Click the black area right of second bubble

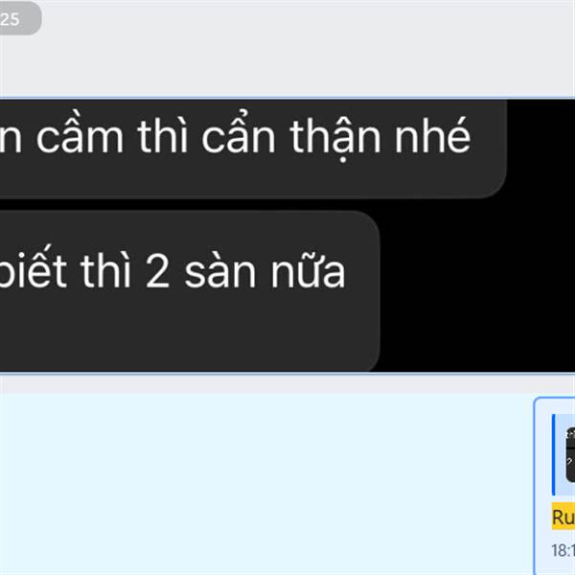(x=476, y=289)
